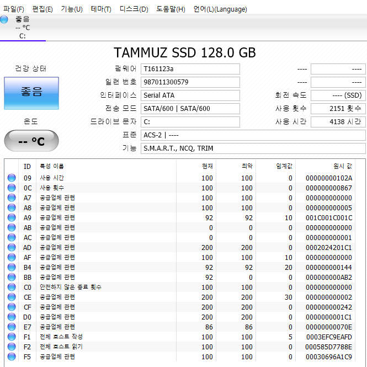The height and width of the screenshot is (367, 367).
Task: Click the blue health orb beside 좋음
Action: [4, 19]
